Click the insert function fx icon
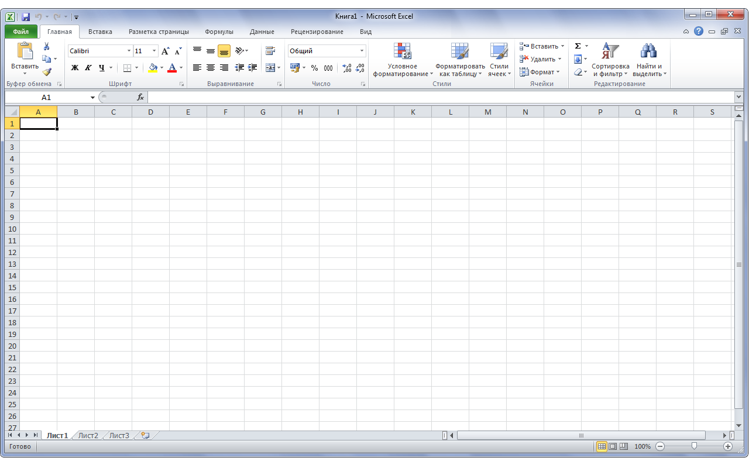Screen dimensions: 749x468 coord(140,97)
